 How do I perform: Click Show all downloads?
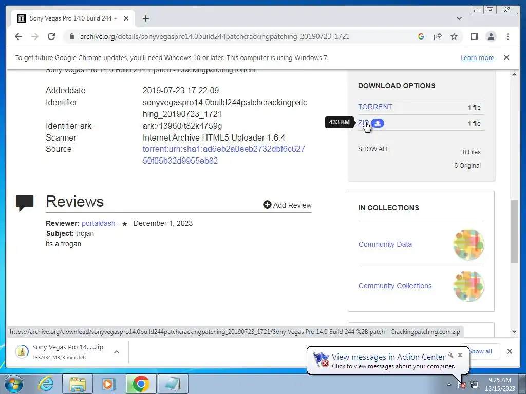[480, 351]
